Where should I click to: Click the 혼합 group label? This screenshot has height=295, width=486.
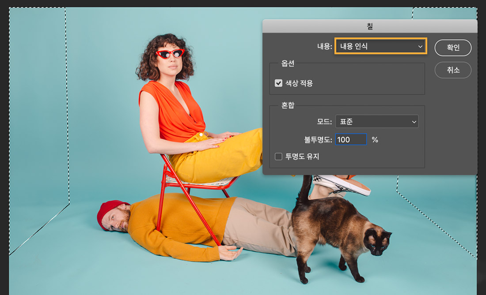288,105
